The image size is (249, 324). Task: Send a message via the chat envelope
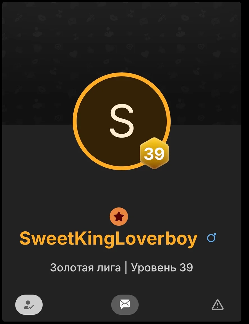pos(125,305)
